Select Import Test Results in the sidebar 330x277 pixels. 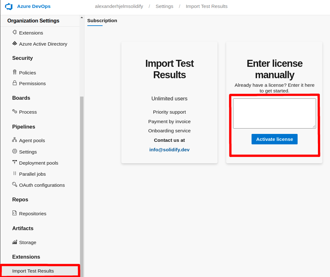[33, 271]
